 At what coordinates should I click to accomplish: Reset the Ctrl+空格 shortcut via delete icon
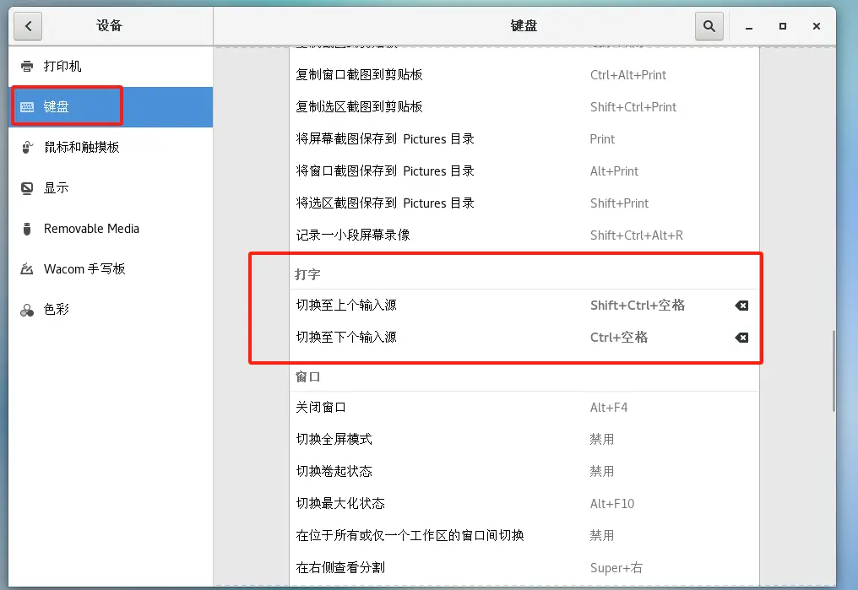[x=741, y=338]
